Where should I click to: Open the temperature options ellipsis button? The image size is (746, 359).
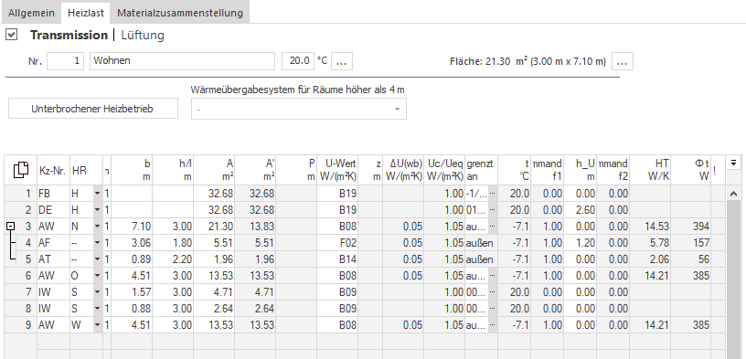click(x=342, y=61)
